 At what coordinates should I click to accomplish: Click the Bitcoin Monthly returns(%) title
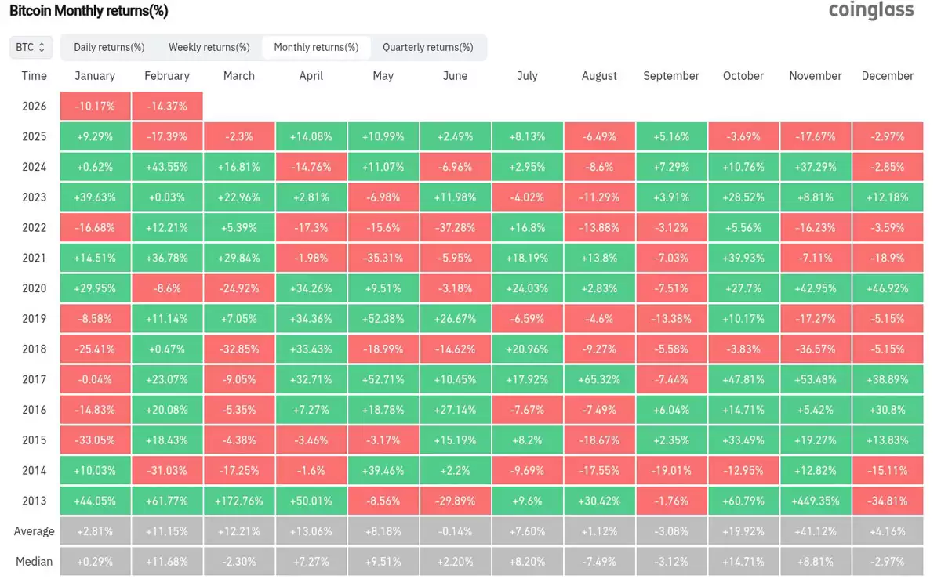(89, 11)
